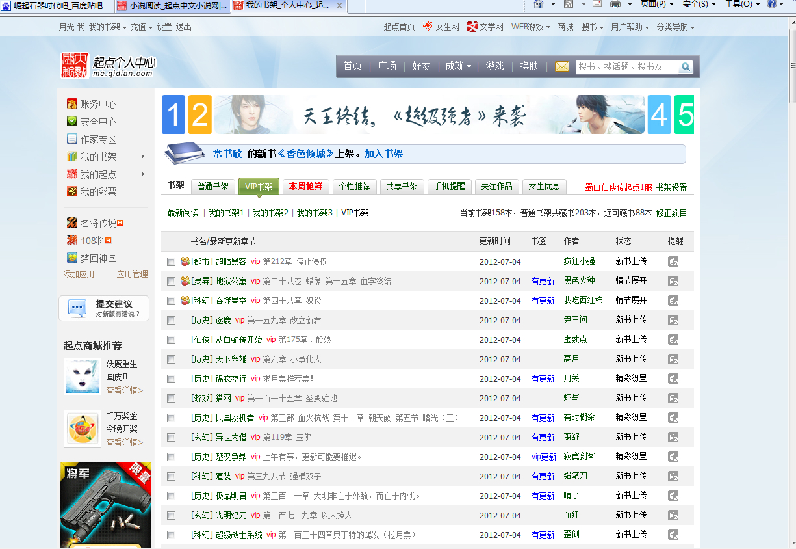Open 成就 dropdown in navigation bar

(x=458, y=66)
